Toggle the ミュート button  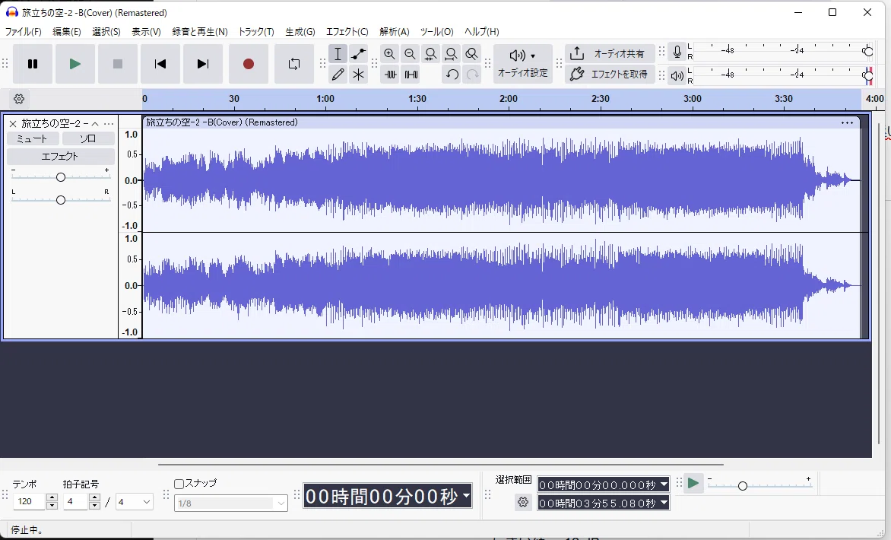coord(33,138)
